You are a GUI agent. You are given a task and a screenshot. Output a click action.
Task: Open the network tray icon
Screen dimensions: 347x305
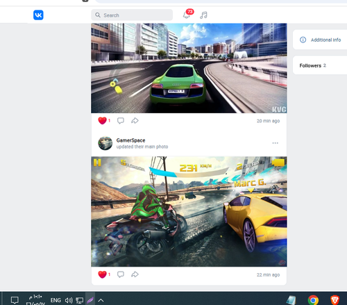79,300
